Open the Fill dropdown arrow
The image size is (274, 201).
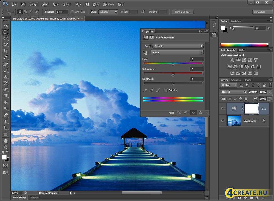click(x=270, y=99)
